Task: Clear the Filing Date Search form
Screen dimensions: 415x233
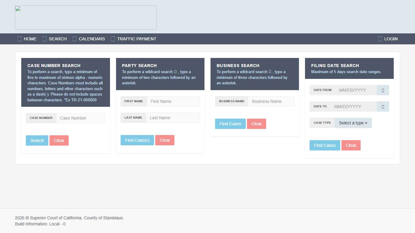Action: coord(351,145)
